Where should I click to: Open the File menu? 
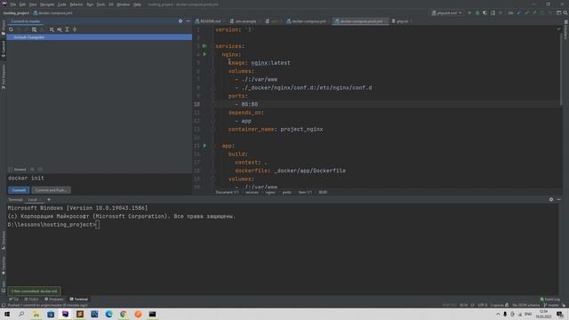click(13, 4)
